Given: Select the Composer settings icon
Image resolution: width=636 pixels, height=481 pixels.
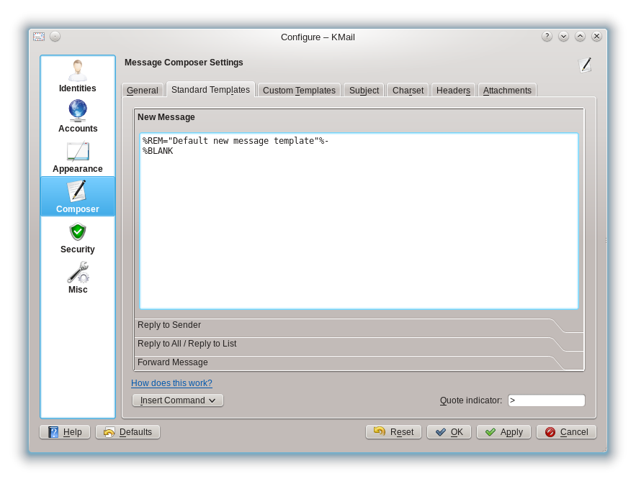Looking at the screenshot, I should [77, 196].
